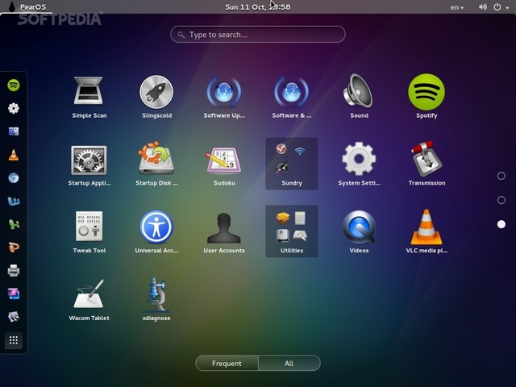Open the Software & ... app

pos(292,97)
